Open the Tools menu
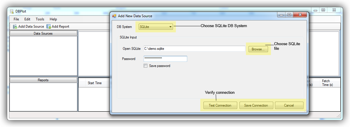 pyautogui.click(x=40, y=19)
